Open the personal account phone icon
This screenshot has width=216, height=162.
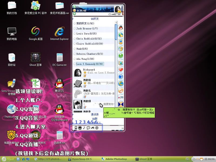[x=76, y=128]
